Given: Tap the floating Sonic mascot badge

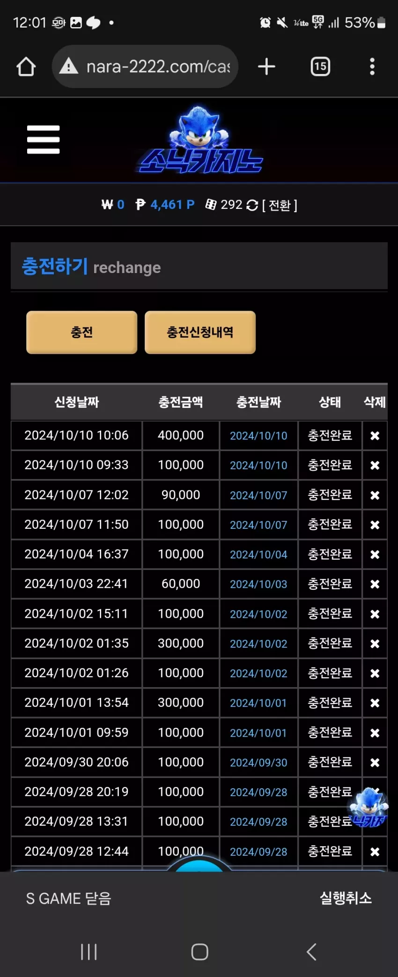Looking at the screenshot, I should [x=369, y=807].
